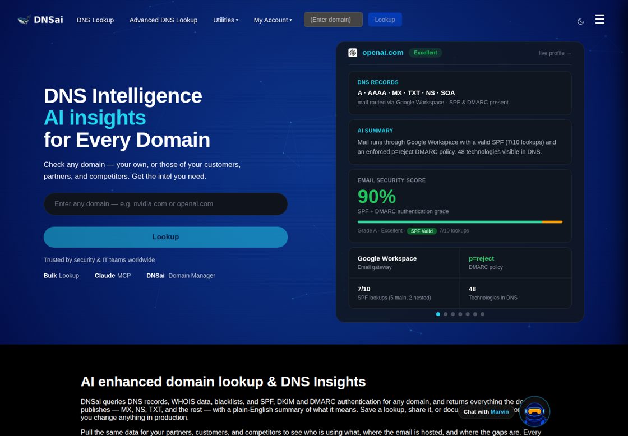Click the DNS RECORDS card heading
The image size is (628, 436).
pyautogui.click(x=378, y=82)
